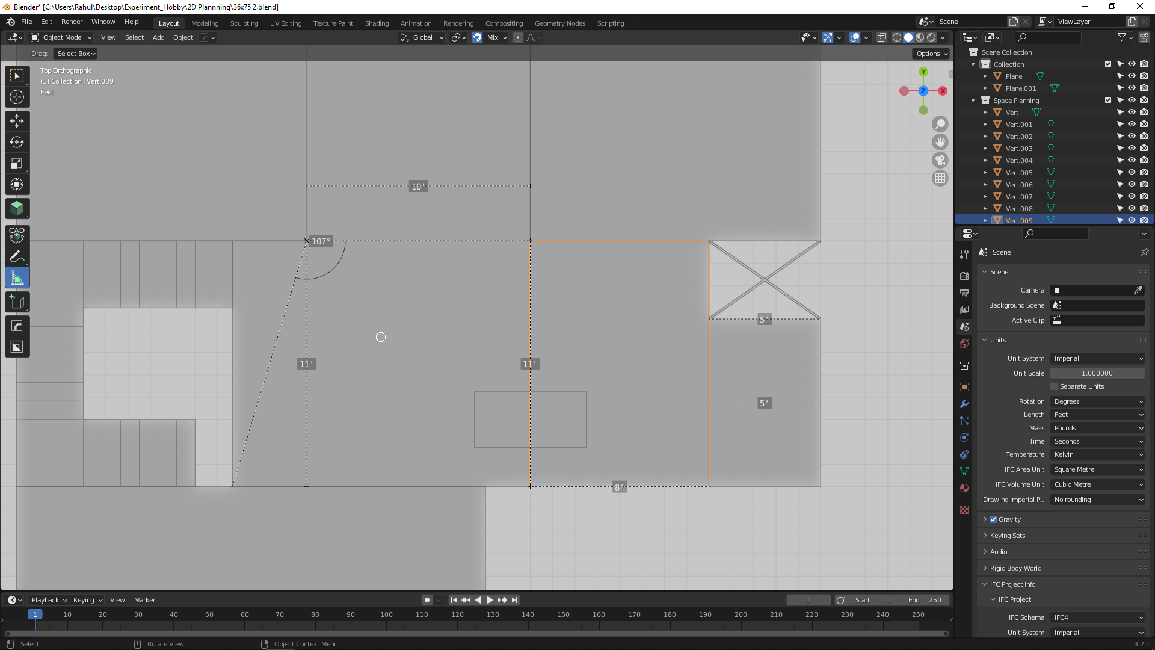1155x650 pixels.
Task: Click timeline frame 100 marker
Action: [x=386, y=614]
